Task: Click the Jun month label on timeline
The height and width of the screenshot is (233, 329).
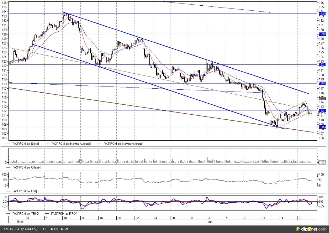Action: pos(210,222)
